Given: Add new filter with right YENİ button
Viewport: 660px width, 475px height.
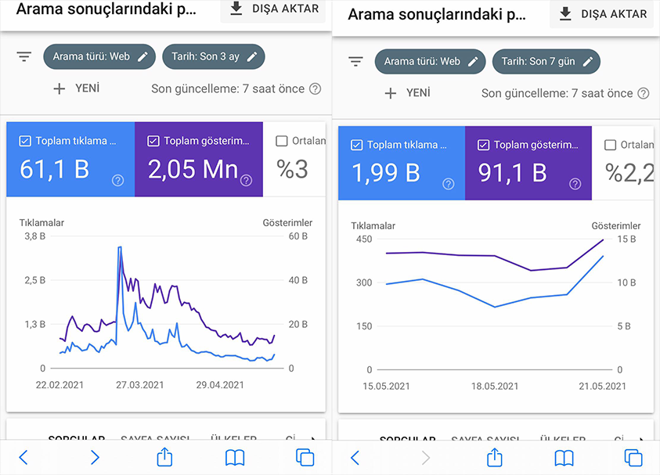Looking at the screenshot, I should point(407,93).
